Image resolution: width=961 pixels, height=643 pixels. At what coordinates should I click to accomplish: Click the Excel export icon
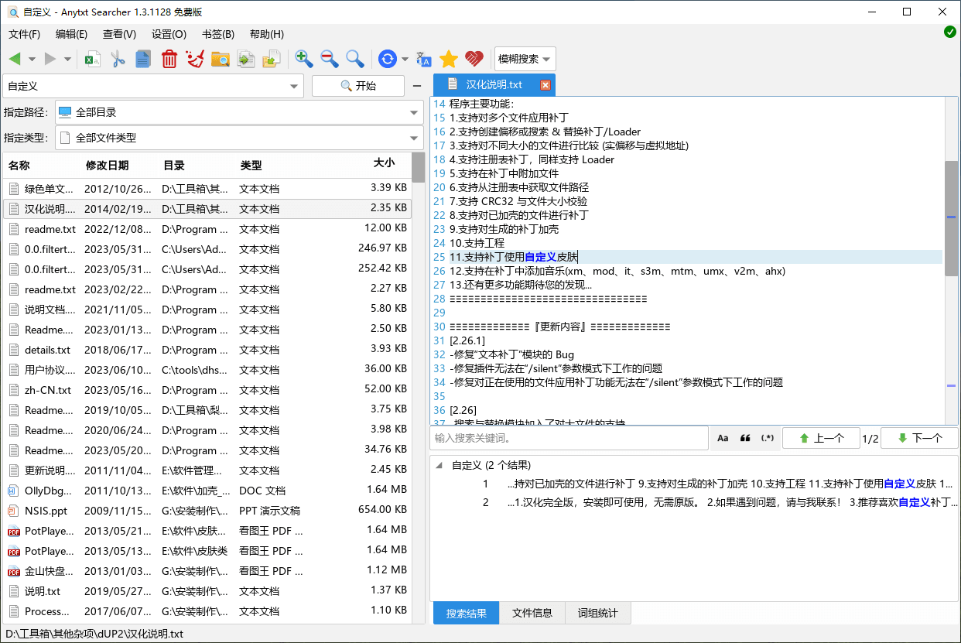pyautogui.click(x=92, y=59)
